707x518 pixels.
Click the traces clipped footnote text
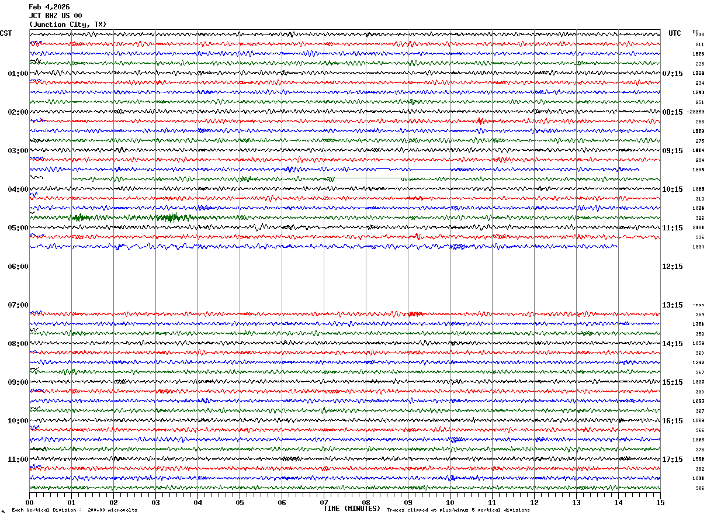tap(458, 510)
